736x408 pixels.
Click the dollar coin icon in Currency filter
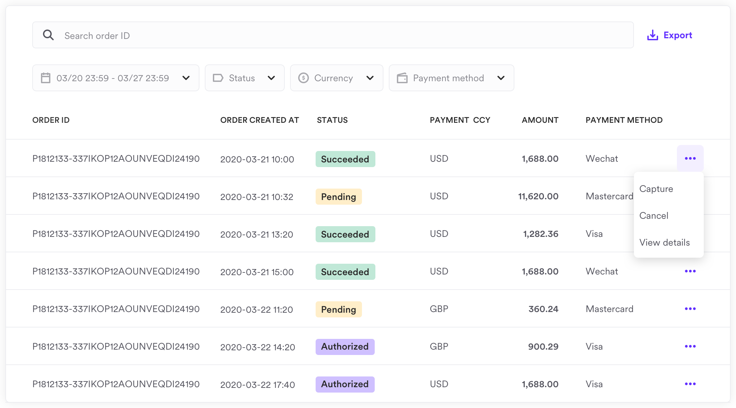[x=303, y=78]
